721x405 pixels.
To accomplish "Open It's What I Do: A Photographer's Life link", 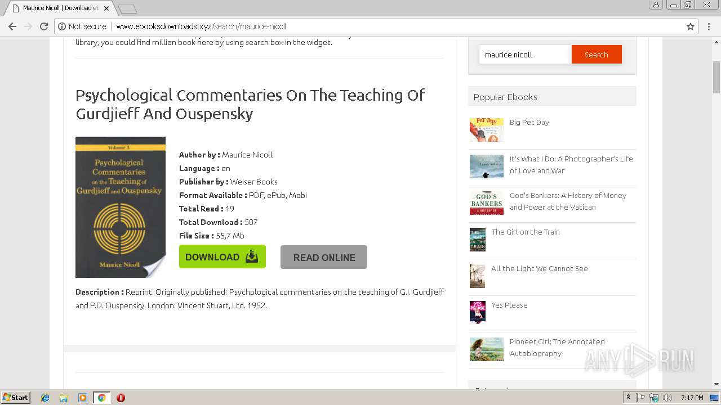I will [571, 165].
